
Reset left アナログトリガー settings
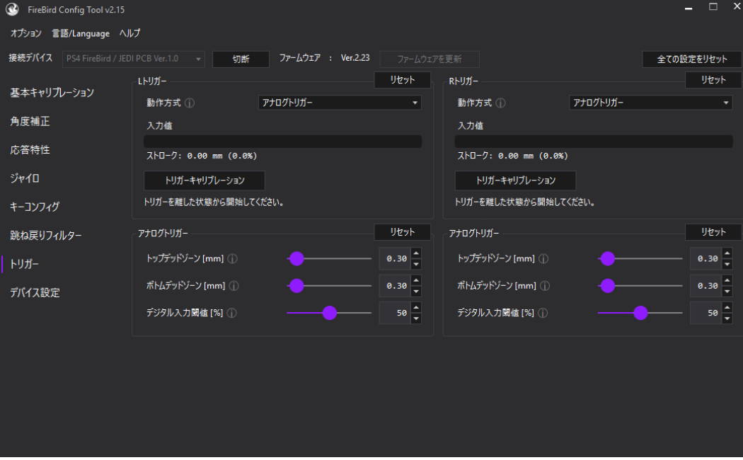(x=403, y=231)
